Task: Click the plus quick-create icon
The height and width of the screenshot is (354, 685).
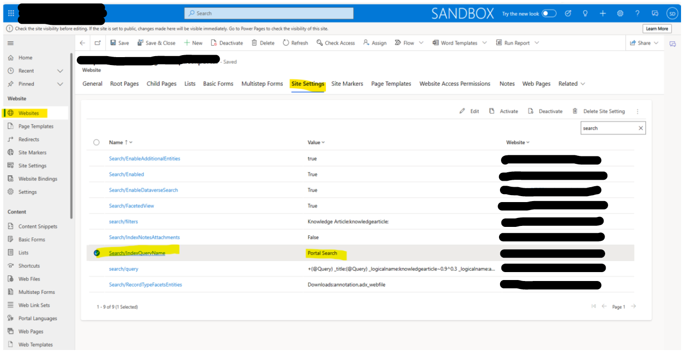Action: tap(603, 13)
